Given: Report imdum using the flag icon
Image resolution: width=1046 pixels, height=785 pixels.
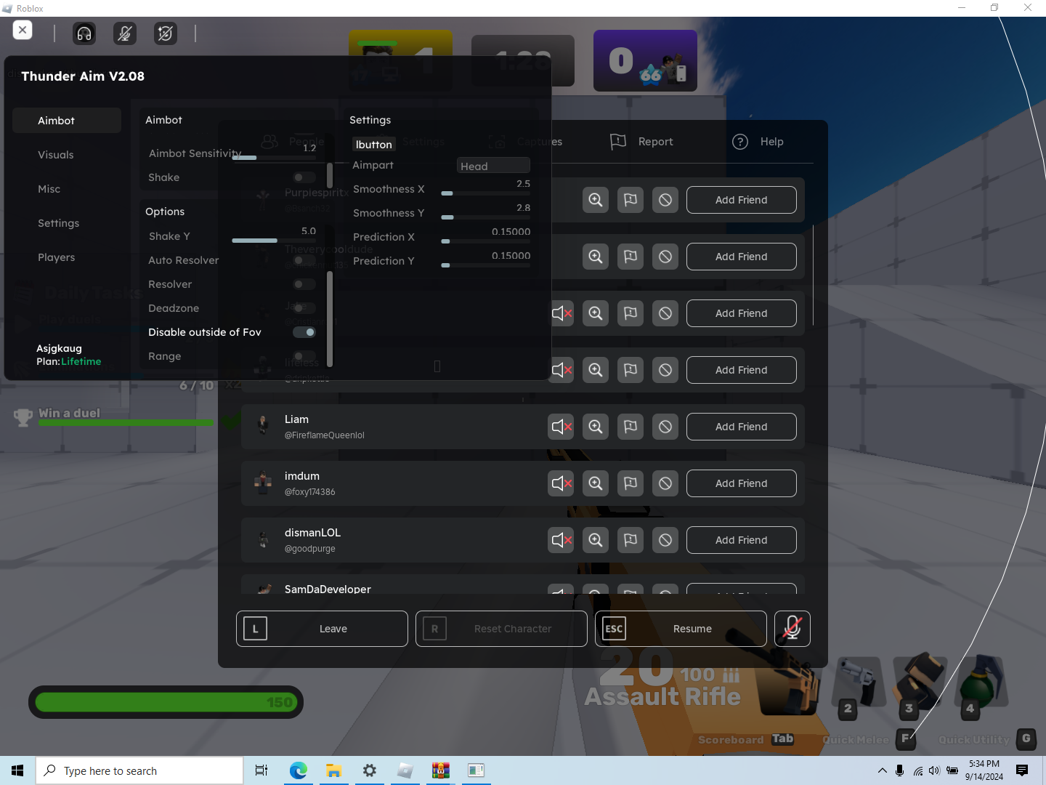Looking at the screenshot, I should [631, 483].
